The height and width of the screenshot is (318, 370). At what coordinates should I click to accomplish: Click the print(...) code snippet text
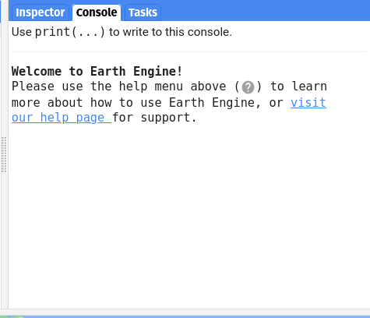70,32
